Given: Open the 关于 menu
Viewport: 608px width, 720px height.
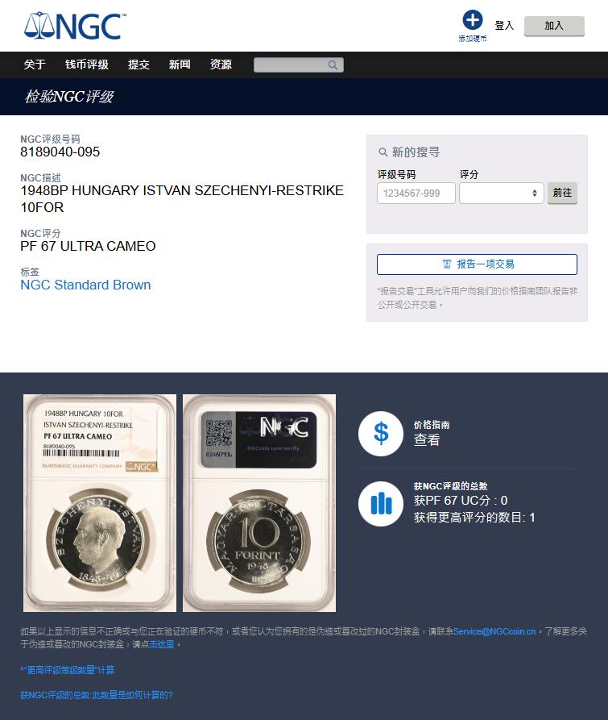Looking at the screenshot, I should tap(35, 65).
